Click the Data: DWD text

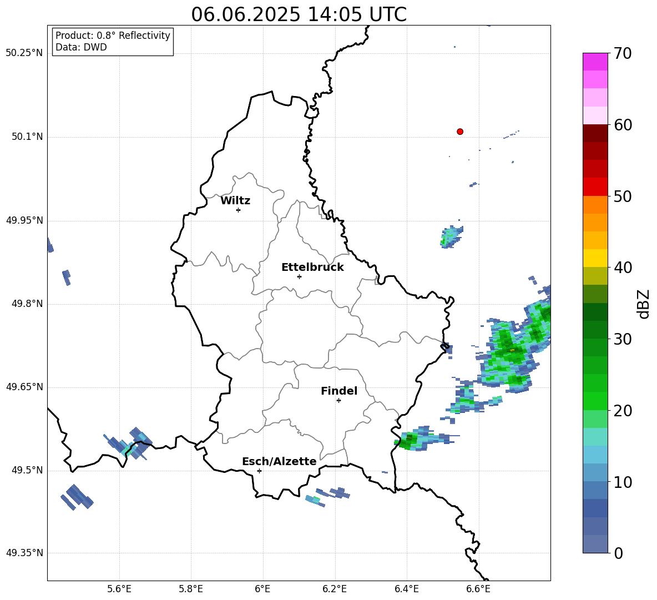[x=81, y=47]
